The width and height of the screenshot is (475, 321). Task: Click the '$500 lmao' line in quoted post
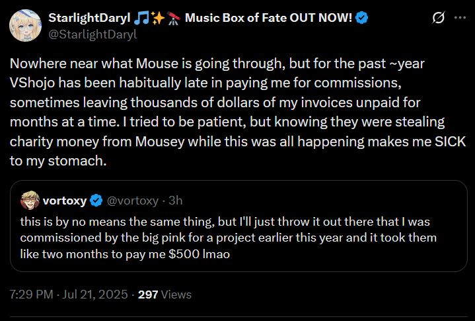(x=125, y=253)
